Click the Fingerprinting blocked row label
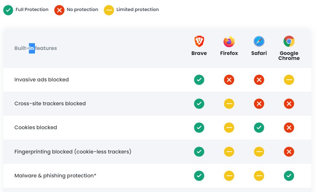317x192 pixels. [x=73, y=152]
